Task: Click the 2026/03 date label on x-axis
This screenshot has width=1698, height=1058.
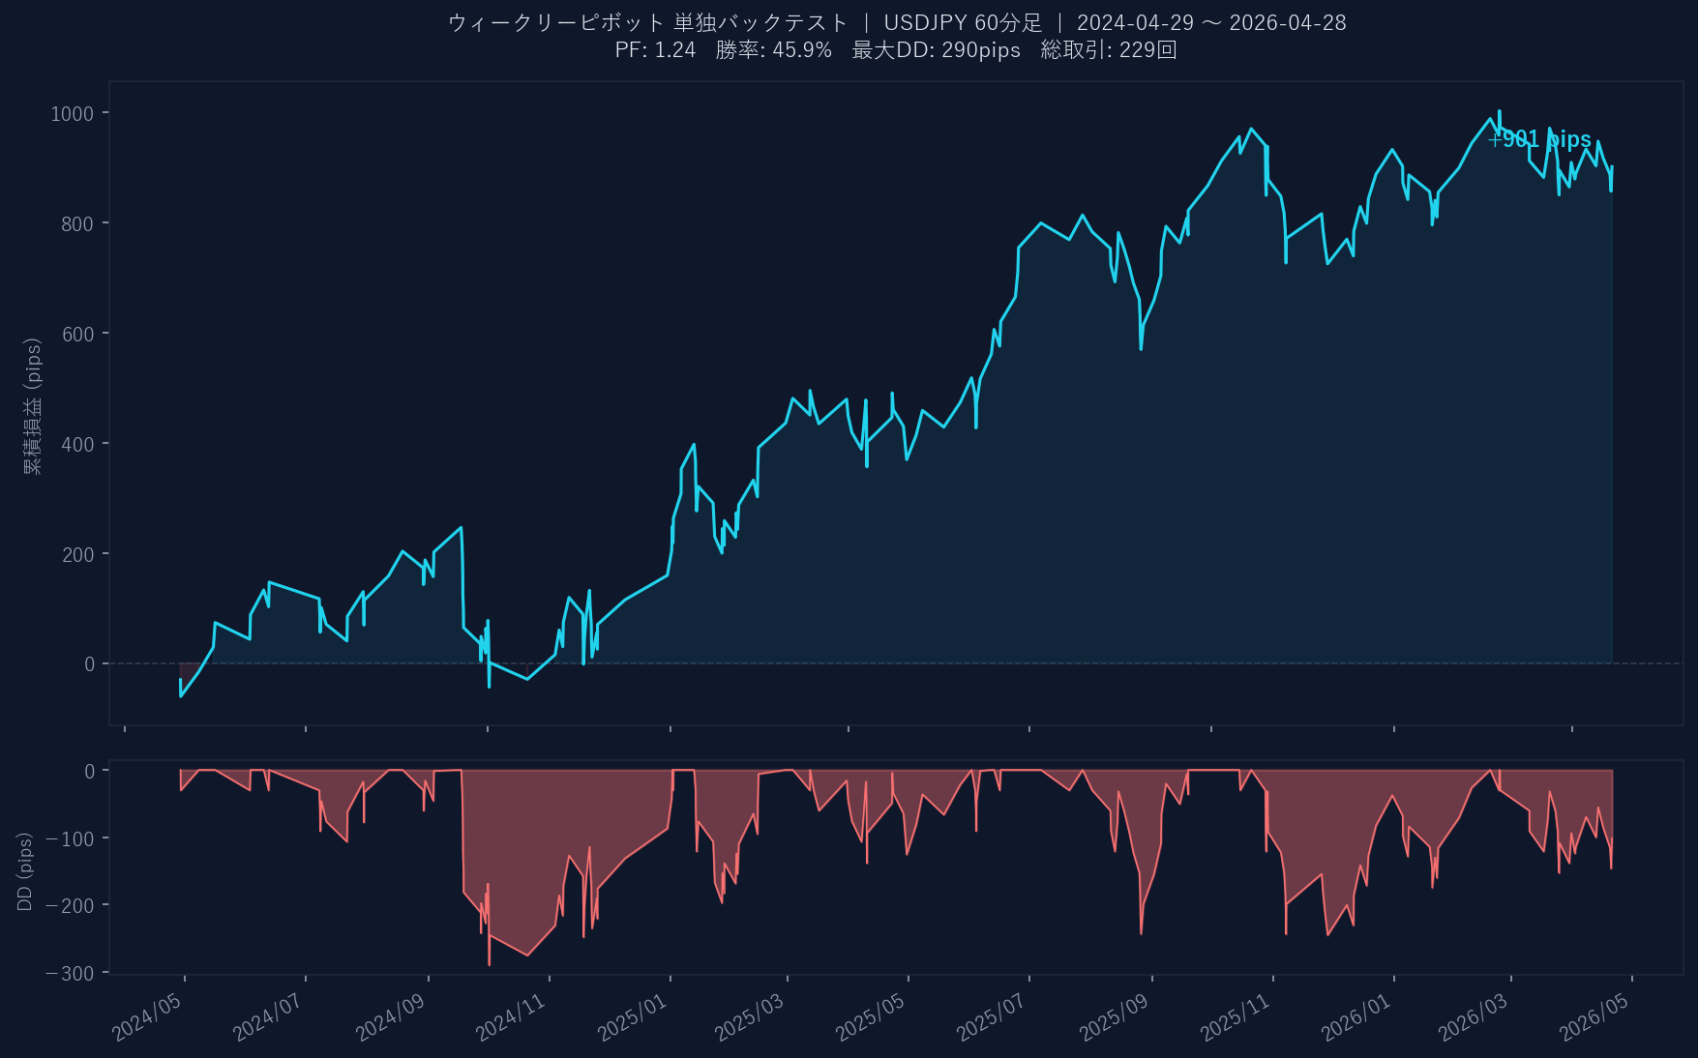Action: (x=1473, y=1017)
